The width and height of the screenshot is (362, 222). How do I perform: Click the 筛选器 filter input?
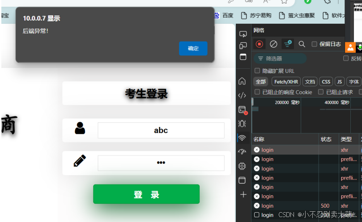coord(280,59)
